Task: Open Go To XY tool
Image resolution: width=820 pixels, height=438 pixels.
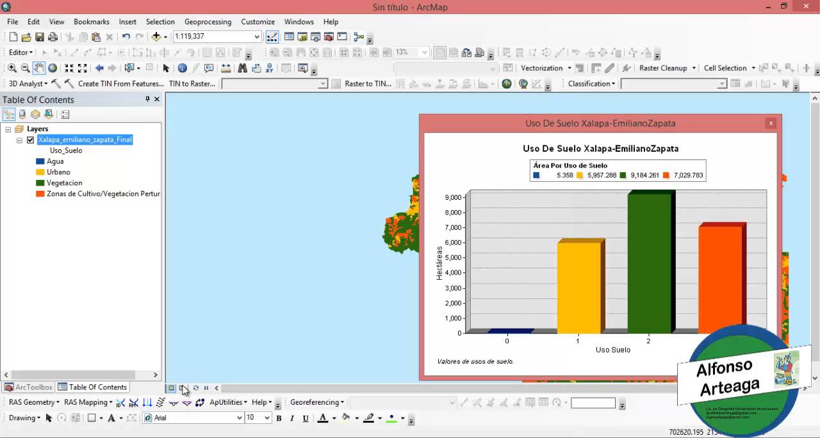Action: click(x=269, y=68)
